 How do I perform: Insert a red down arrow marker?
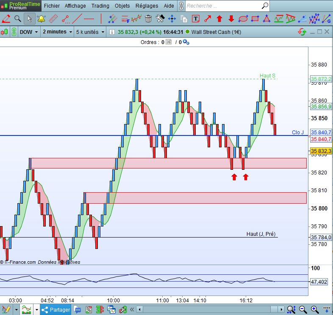click(x=231, y=19)
